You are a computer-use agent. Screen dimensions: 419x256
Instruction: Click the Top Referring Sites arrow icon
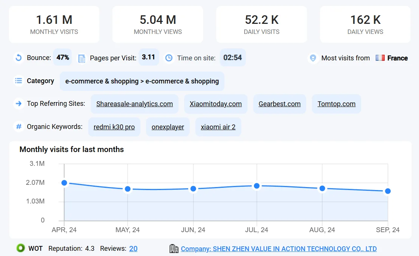click(x=18, y=103)
